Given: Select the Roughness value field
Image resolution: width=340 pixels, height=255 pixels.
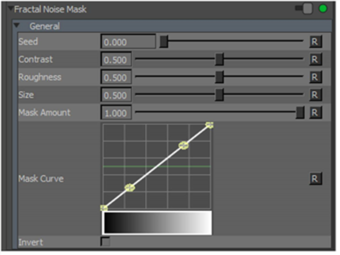Looking at the screenshot, I should pos(116,77).
